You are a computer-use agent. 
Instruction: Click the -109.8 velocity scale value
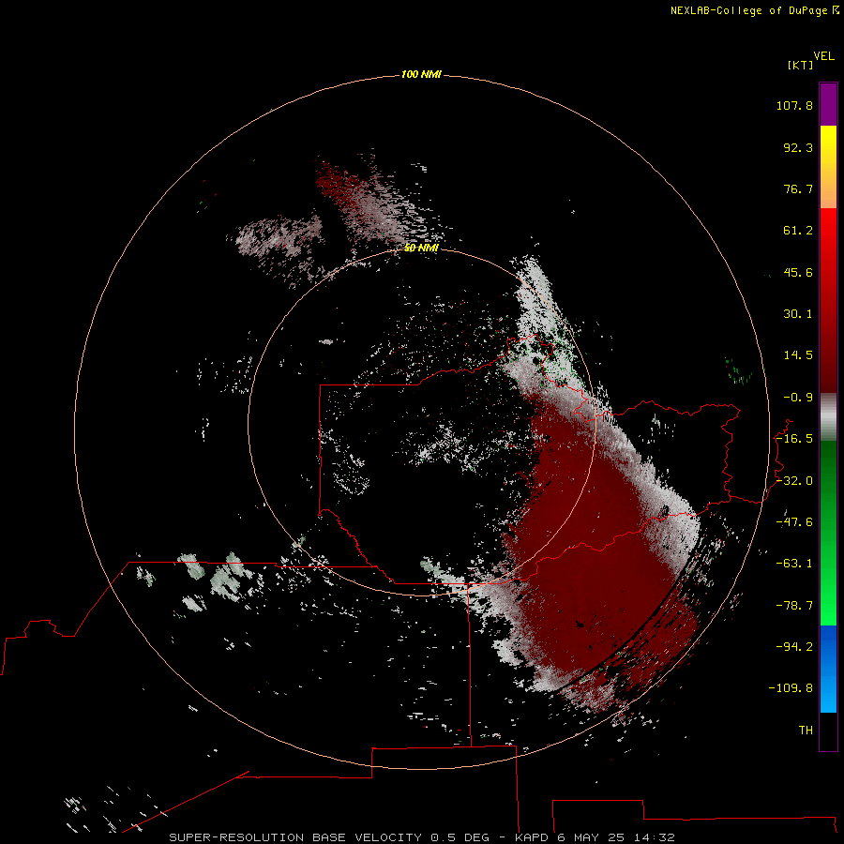coord(791,688)
